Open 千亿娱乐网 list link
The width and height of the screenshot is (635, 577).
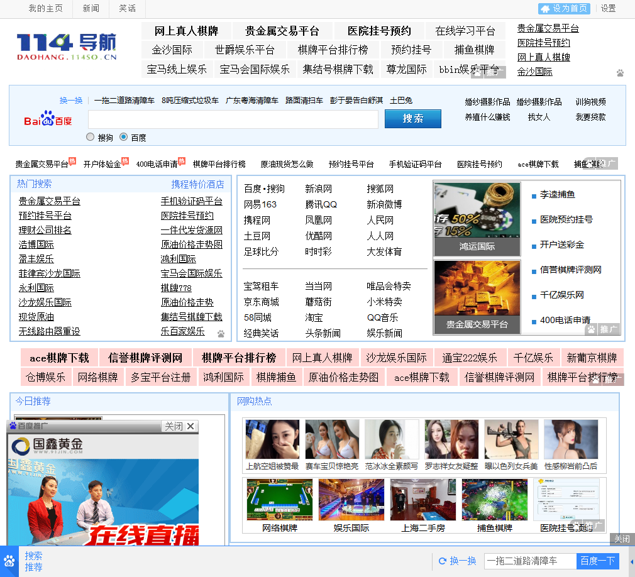[561, 295]
